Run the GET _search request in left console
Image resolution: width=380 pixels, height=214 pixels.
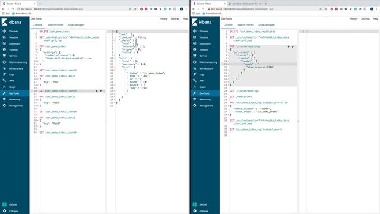96,91
